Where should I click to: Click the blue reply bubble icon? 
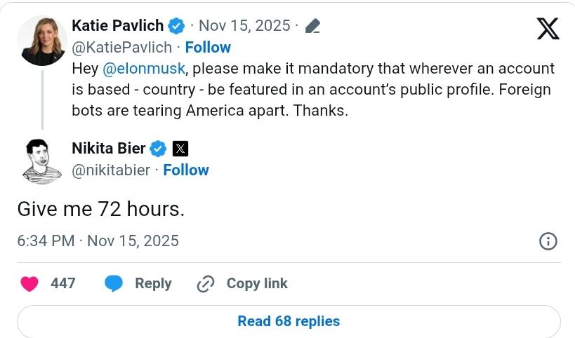click(x=114, y=283)
